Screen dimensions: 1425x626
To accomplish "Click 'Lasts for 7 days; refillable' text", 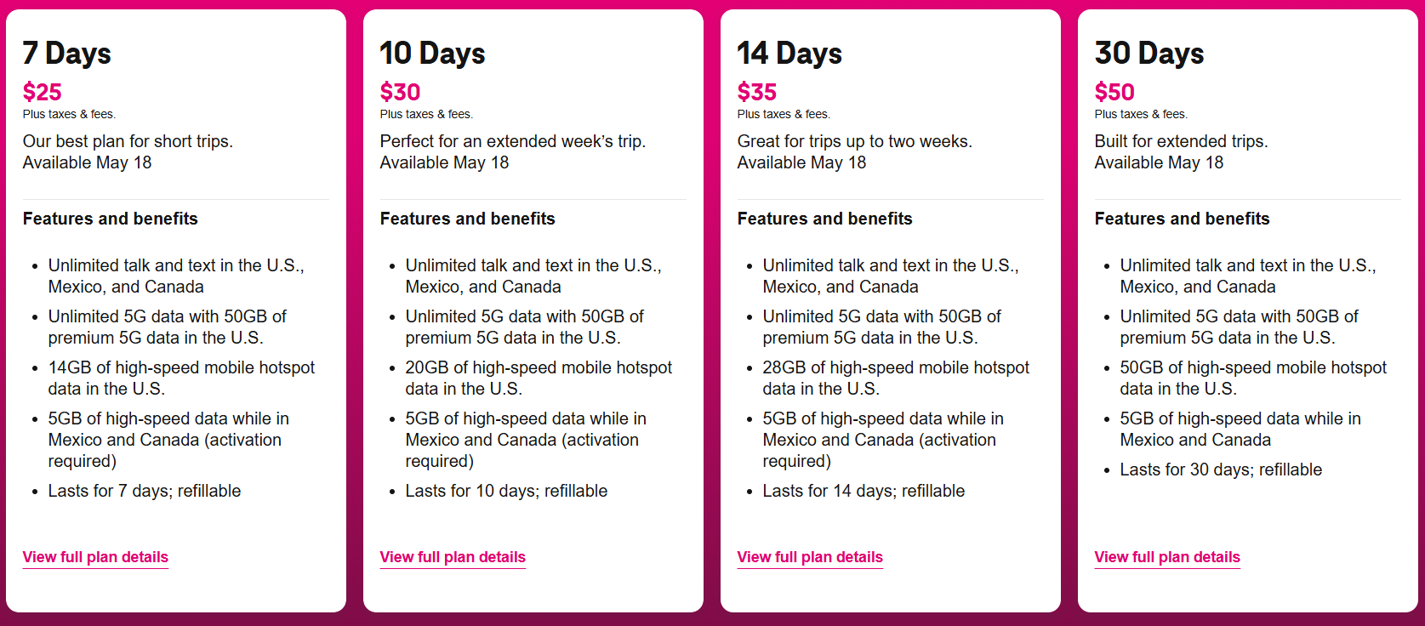I will (145, 491).
